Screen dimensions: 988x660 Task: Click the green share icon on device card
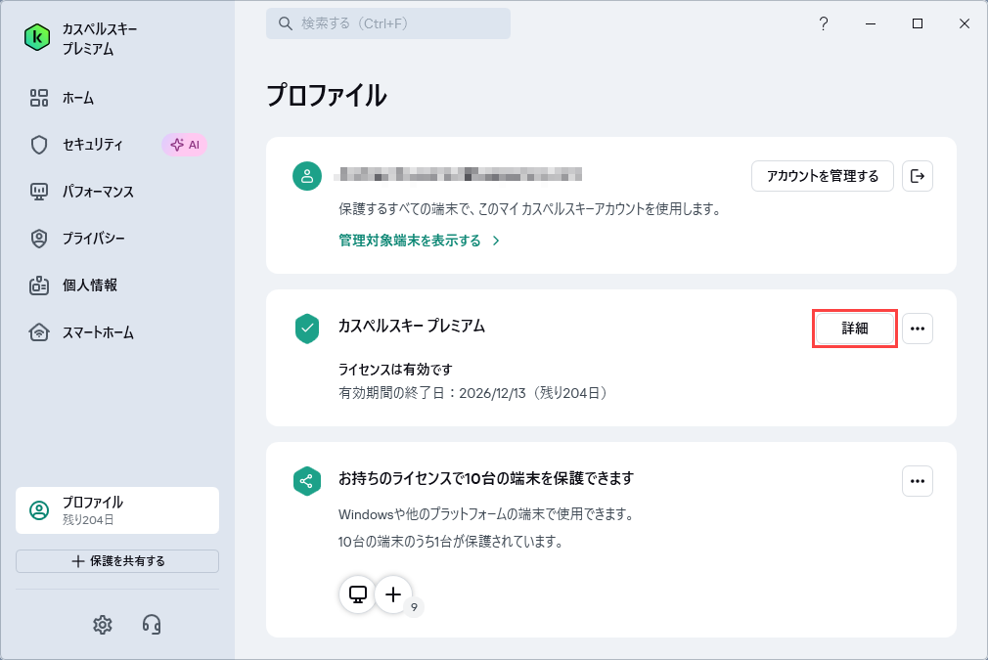click(307, 481)
